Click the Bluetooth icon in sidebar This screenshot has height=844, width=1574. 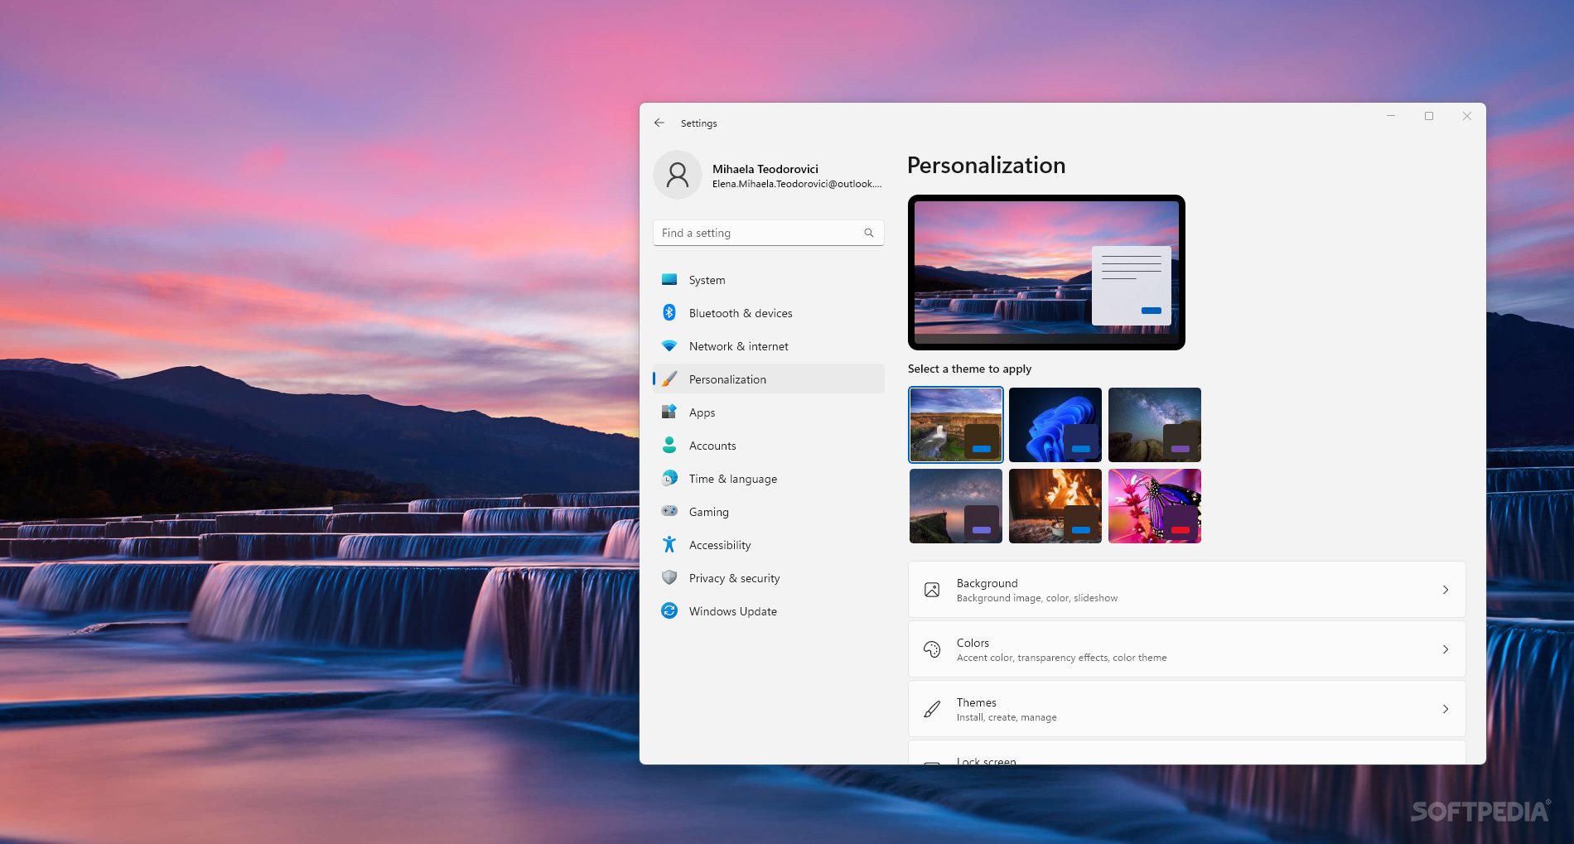[669, 312]
